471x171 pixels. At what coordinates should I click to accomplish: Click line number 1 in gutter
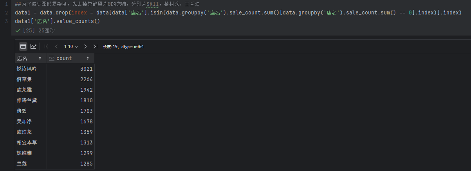click(6, 4)
